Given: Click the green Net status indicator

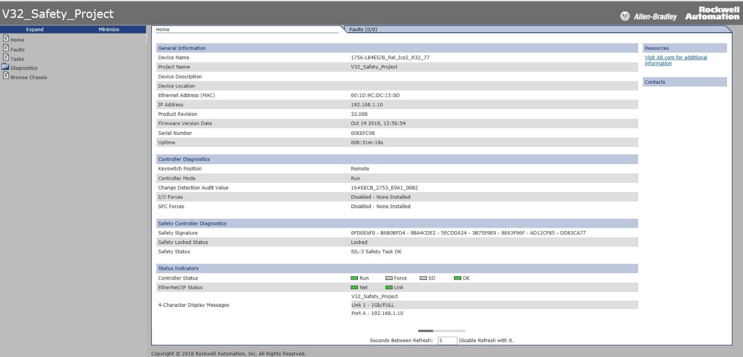Looking at the screenshot, I should [355, 287].
